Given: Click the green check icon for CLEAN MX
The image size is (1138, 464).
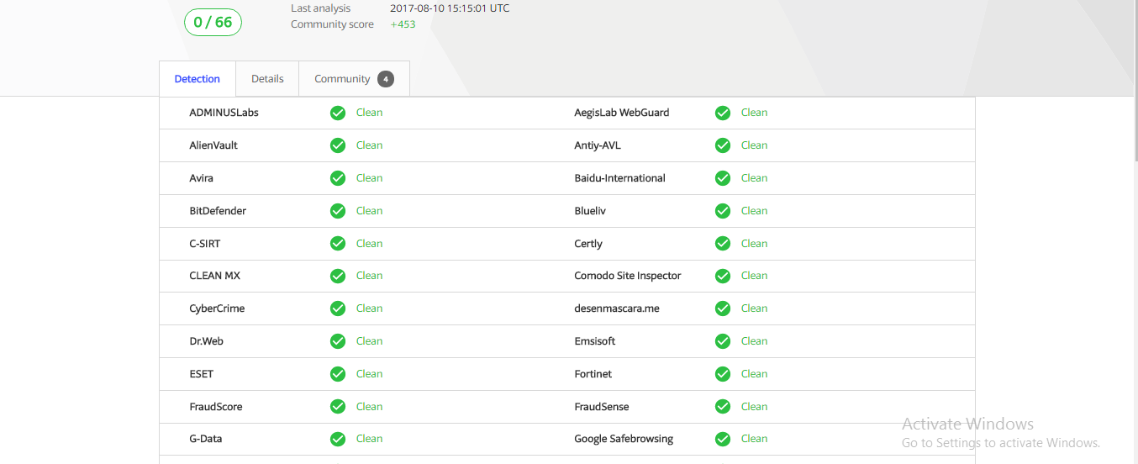Looking at the screenshot, I should point(338,276).
